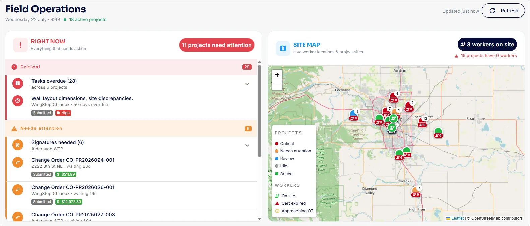Click the Submitted tag under Wall layout
This screenshot has width=530, height=226.
(42, 113)
